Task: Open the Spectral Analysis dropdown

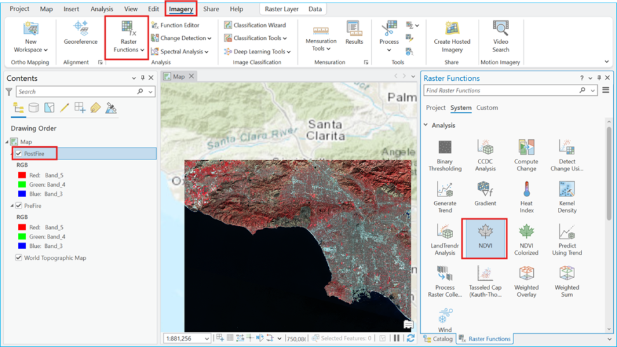Action: 180,51
